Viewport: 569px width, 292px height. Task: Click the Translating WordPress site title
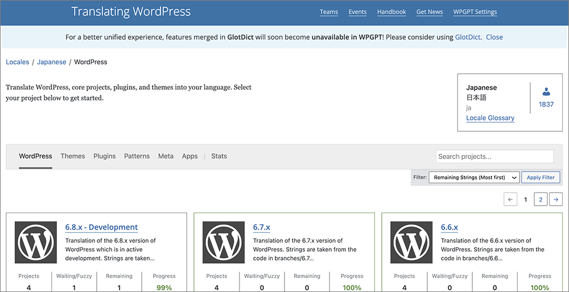pos(131,11)
